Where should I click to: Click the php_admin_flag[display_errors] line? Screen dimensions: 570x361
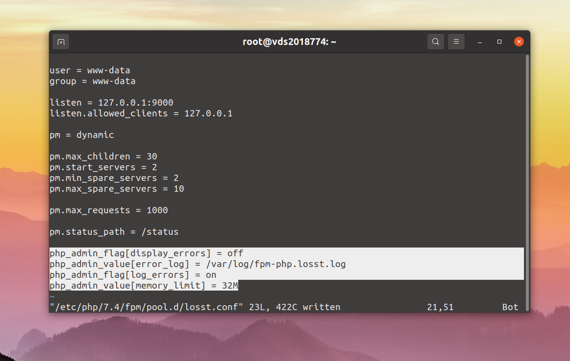[147, 253]
